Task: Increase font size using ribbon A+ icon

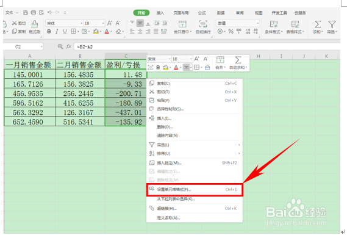Action: (110, 23)
